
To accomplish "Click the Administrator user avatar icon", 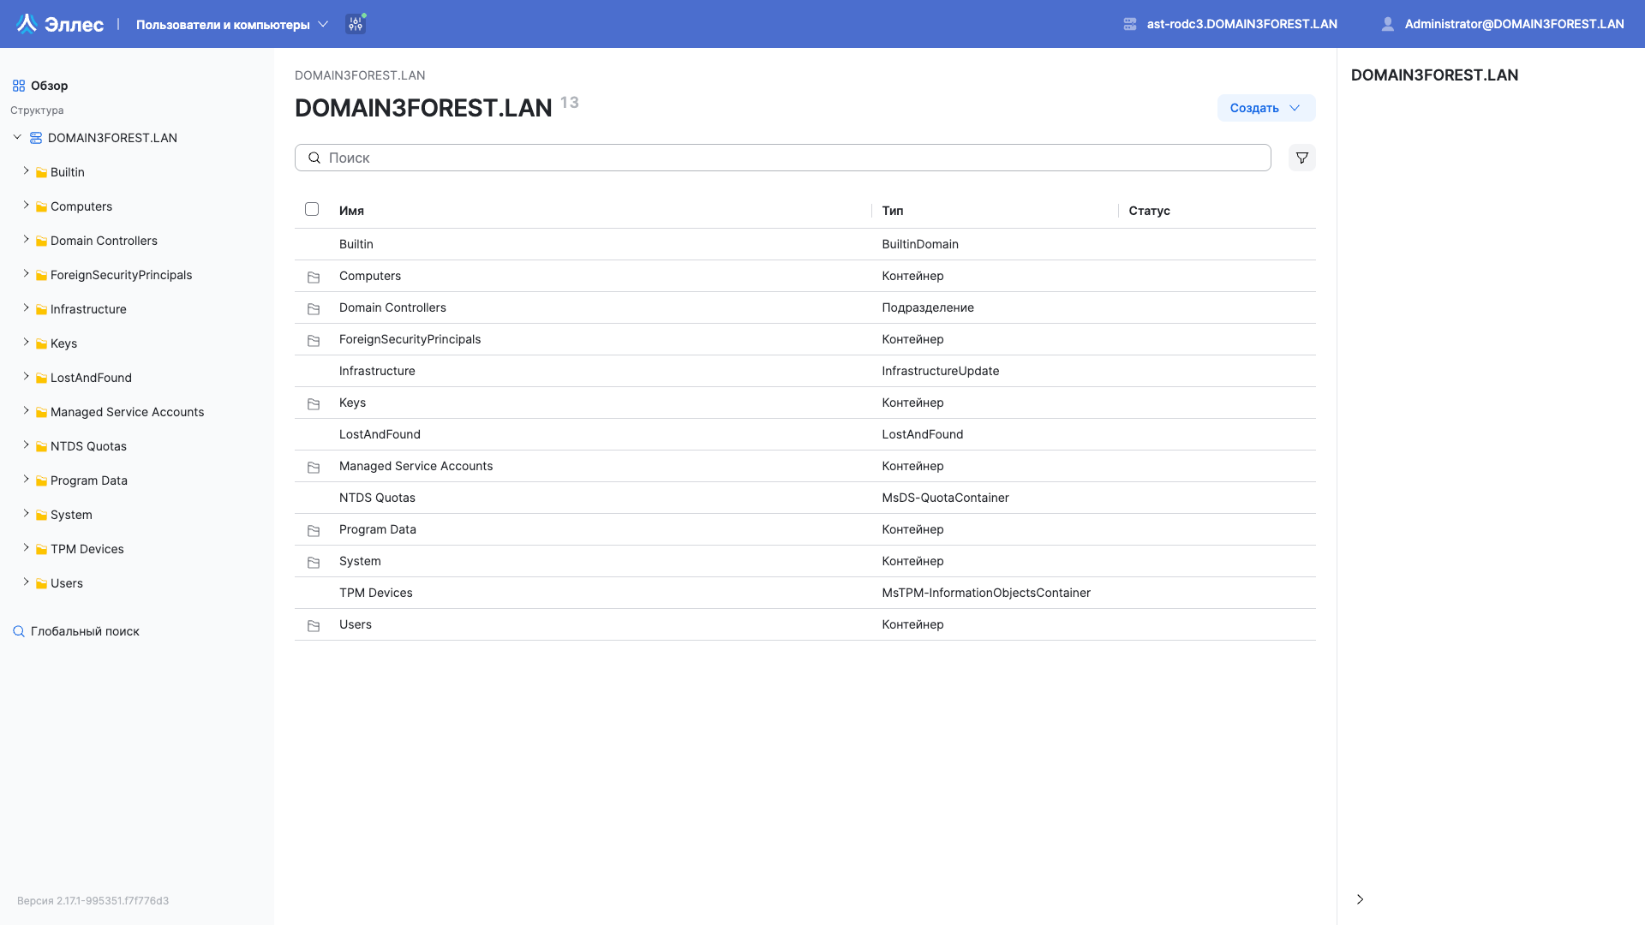I will tap(1387, 23).
